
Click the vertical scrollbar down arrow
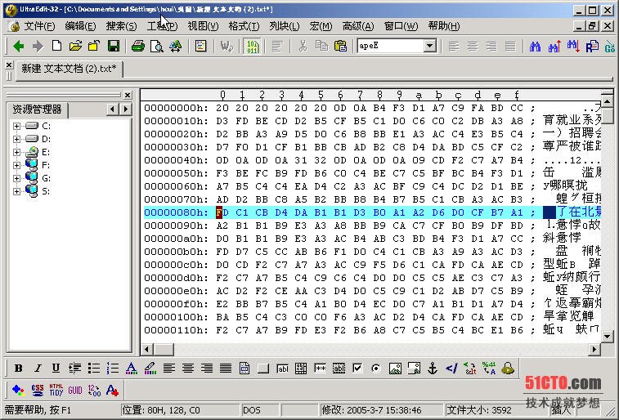tap(608, 337)
